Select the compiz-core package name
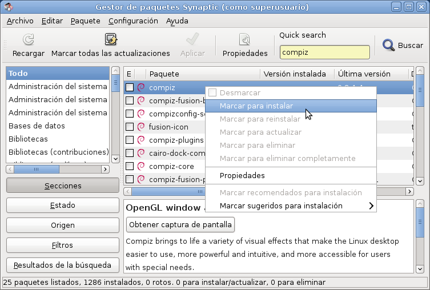430x290 pixels. tap(171, 166)
